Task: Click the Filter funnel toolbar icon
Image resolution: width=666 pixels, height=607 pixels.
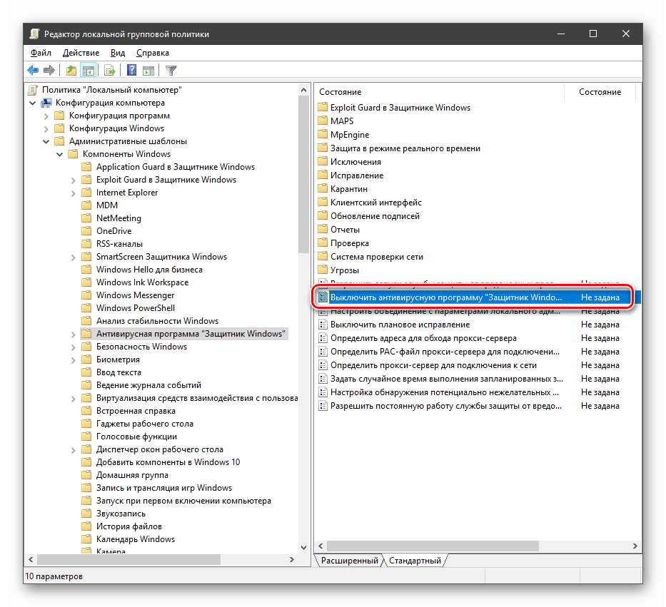Action: point(171,70)
